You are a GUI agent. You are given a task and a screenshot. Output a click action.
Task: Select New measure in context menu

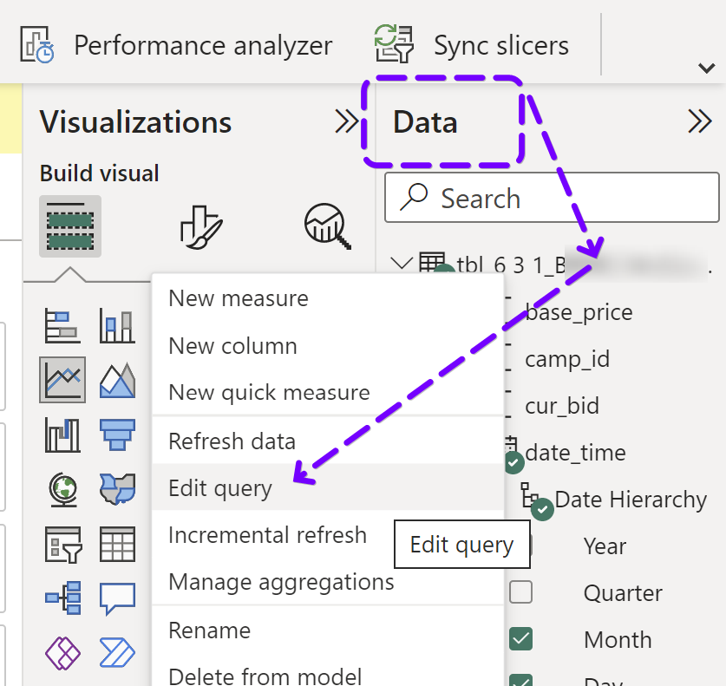pyautogui.click(x=239, y=298)
